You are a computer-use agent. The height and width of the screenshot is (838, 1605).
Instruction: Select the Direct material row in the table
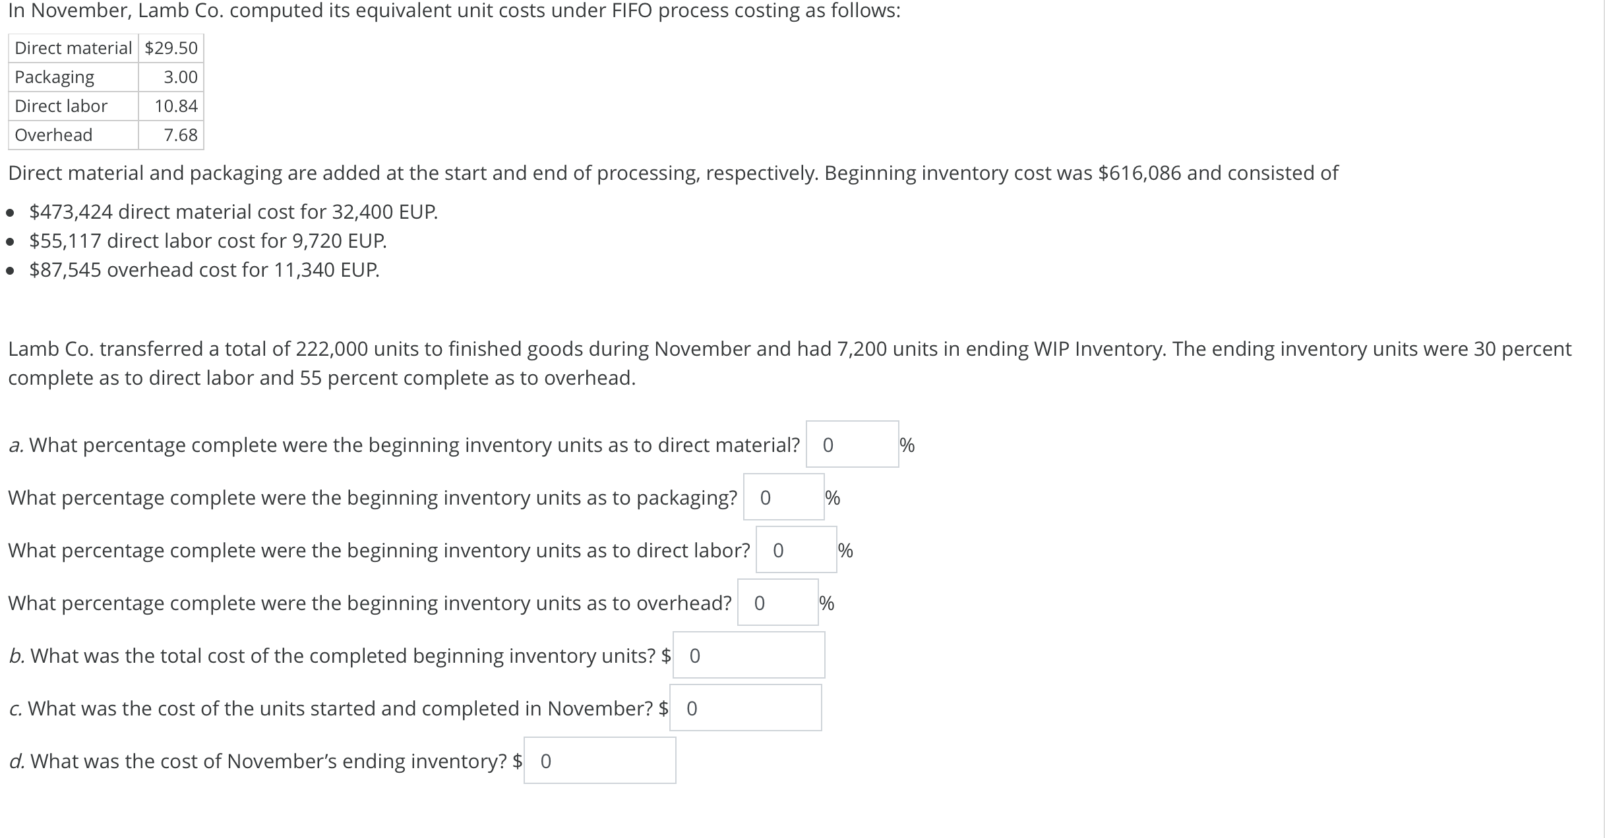point(73,47)
